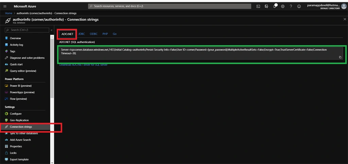The height and width of the screenshot is (164, 348).
Task: Switch to the JDBC tab
Action: pyautogui.click(x=82, y=34)
